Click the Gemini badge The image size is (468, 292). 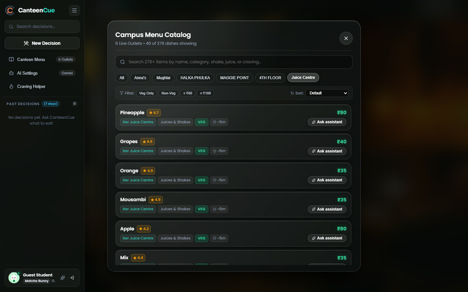coord(67,73)
